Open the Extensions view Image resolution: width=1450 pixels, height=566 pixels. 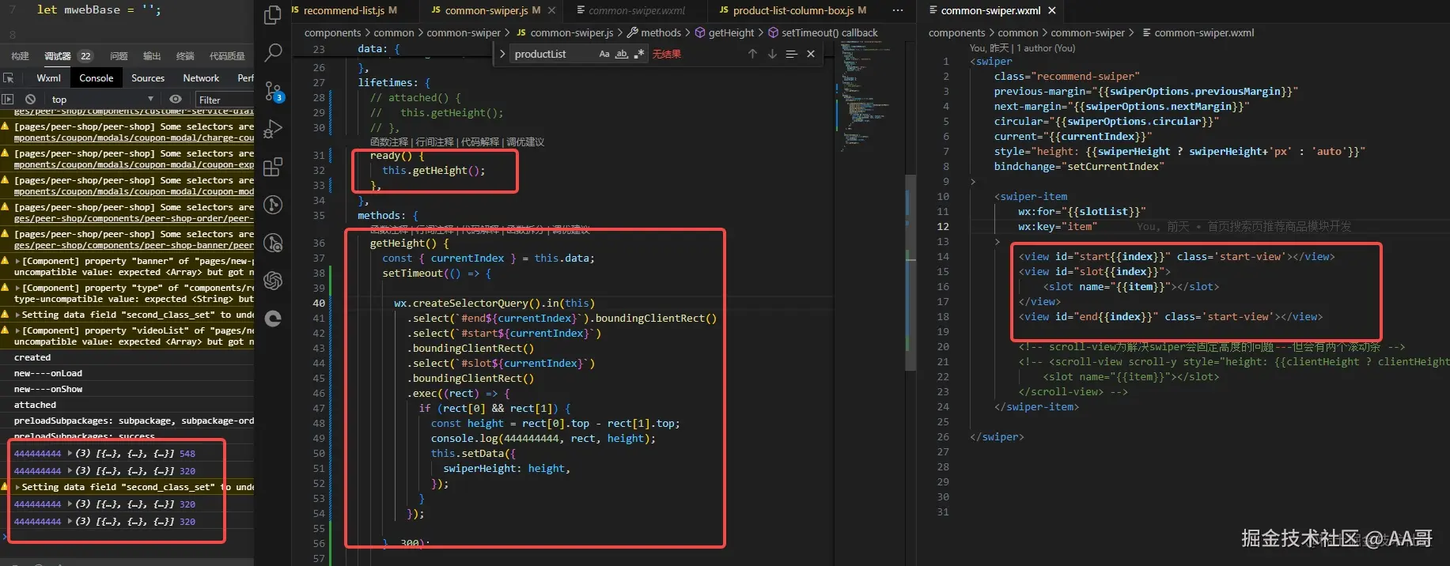[273, 167]
